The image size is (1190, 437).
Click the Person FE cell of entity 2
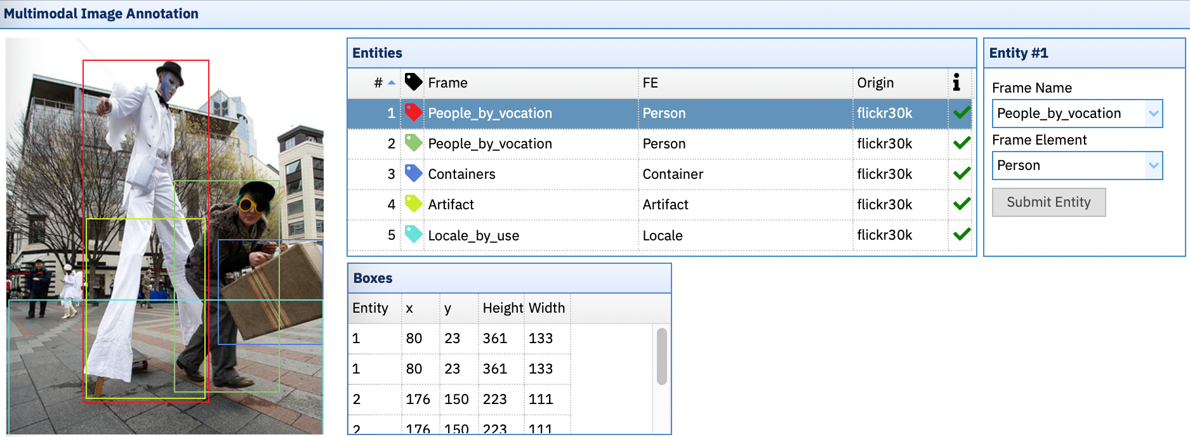[745, 143]
